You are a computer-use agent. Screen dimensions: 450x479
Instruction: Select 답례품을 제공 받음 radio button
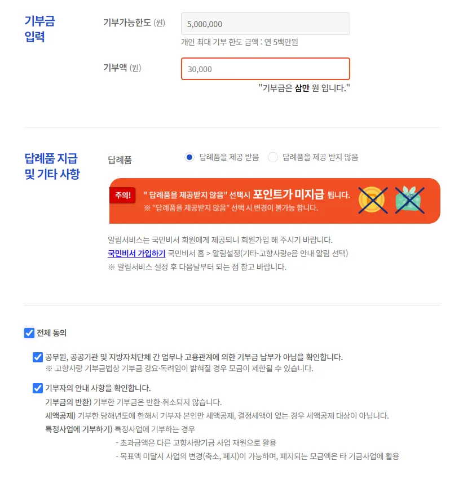click(x=189, y=157)
